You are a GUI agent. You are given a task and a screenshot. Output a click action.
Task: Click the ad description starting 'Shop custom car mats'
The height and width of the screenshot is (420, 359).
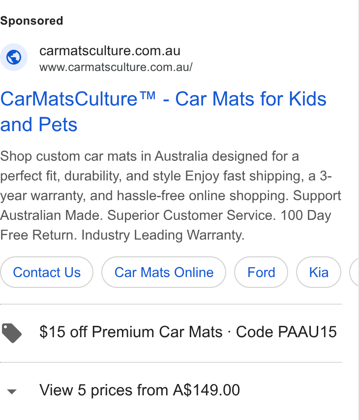(171, 196)
